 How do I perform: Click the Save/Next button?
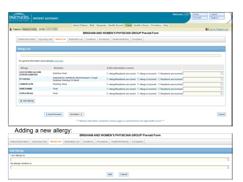pyautogui.click(x=76, y=114)
